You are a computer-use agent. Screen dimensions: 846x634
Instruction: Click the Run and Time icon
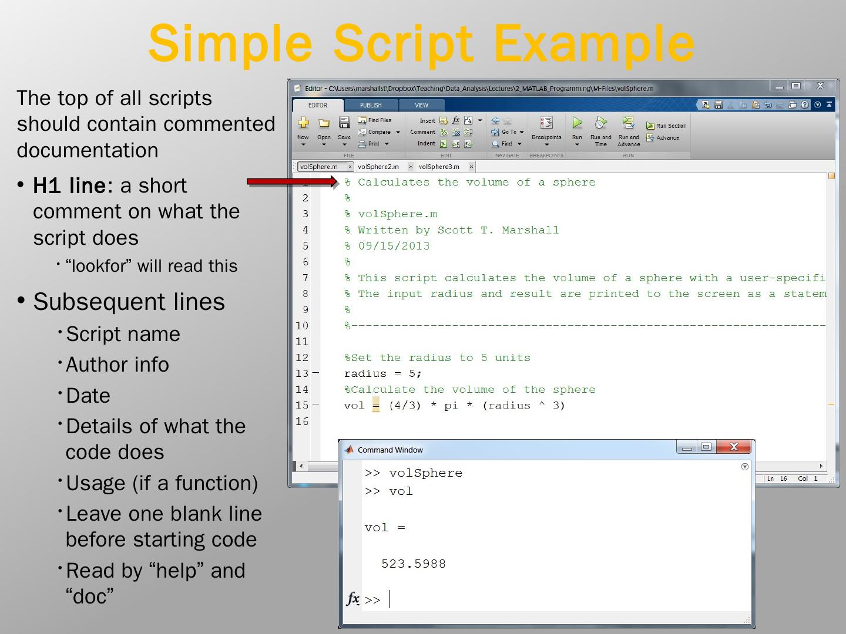(600, 123)
